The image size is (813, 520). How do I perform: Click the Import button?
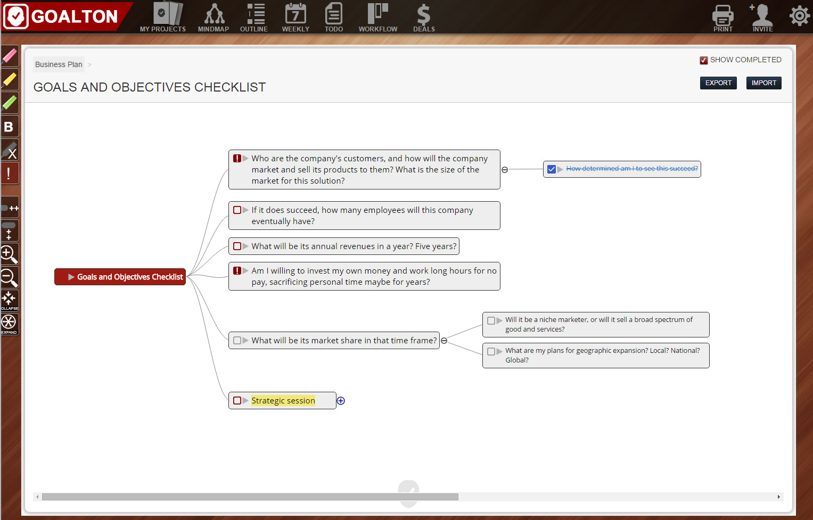[763, 83]
